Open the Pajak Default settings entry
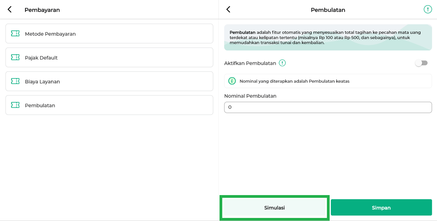437x221 pixels. tap(109, 57)
